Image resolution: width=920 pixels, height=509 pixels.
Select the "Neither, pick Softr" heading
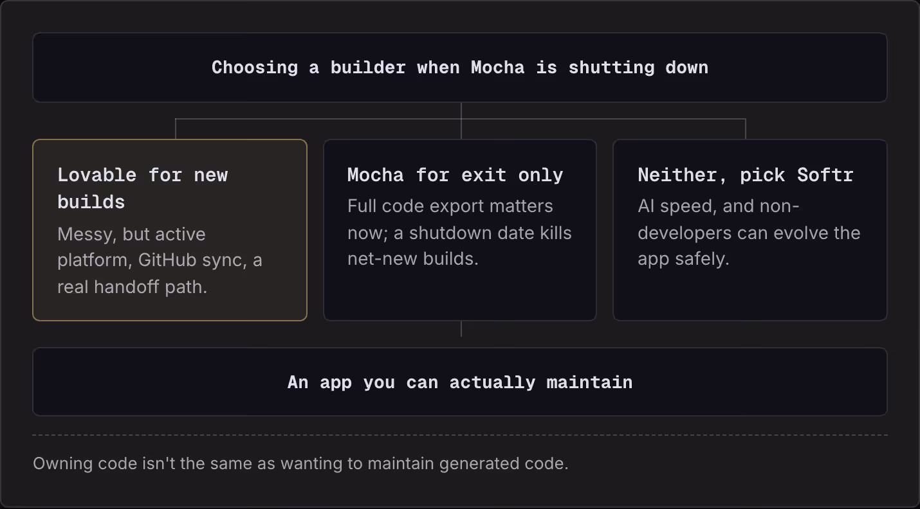745,175
